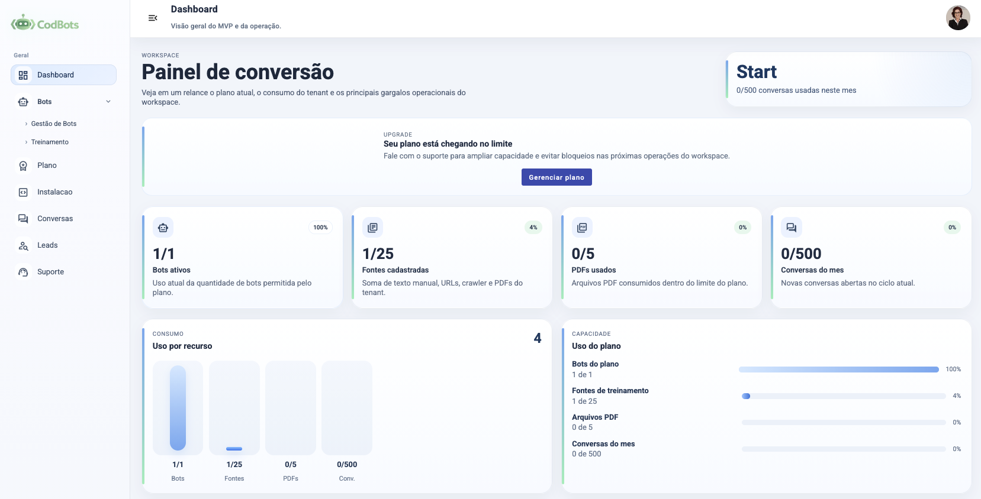The height and width of the screenshot is (499, 981).
Task: Click the Bots robot icon in sidebar
Action: tap(23, 102)
